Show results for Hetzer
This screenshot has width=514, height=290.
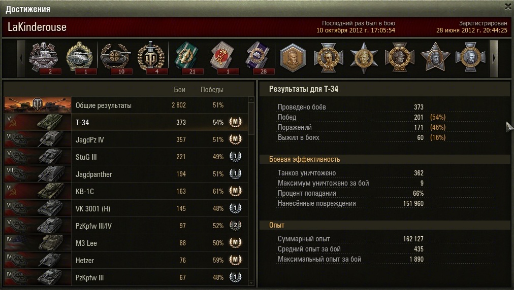(x=126, y=260)
